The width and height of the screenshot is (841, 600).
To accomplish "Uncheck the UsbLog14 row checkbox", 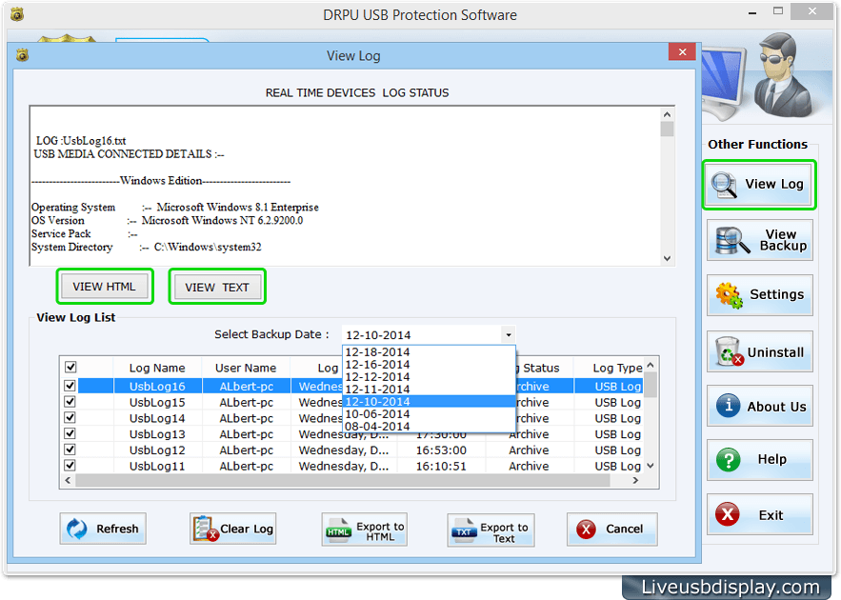I will click(x=70, y=418).
